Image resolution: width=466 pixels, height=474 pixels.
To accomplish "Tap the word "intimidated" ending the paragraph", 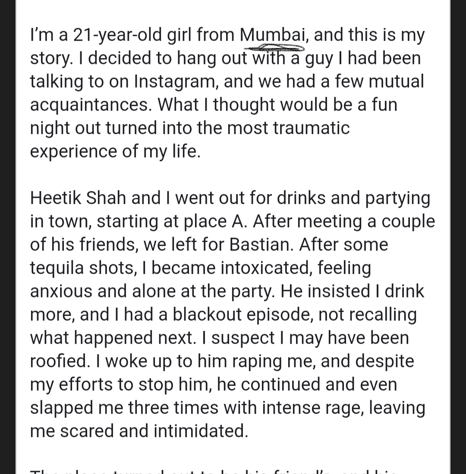I will point(201,431).
